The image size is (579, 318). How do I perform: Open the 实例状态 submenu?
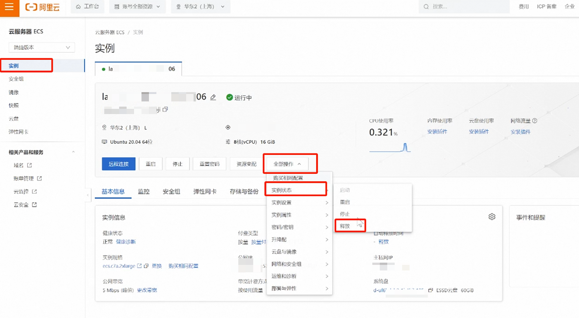click(x=299, y=190)
